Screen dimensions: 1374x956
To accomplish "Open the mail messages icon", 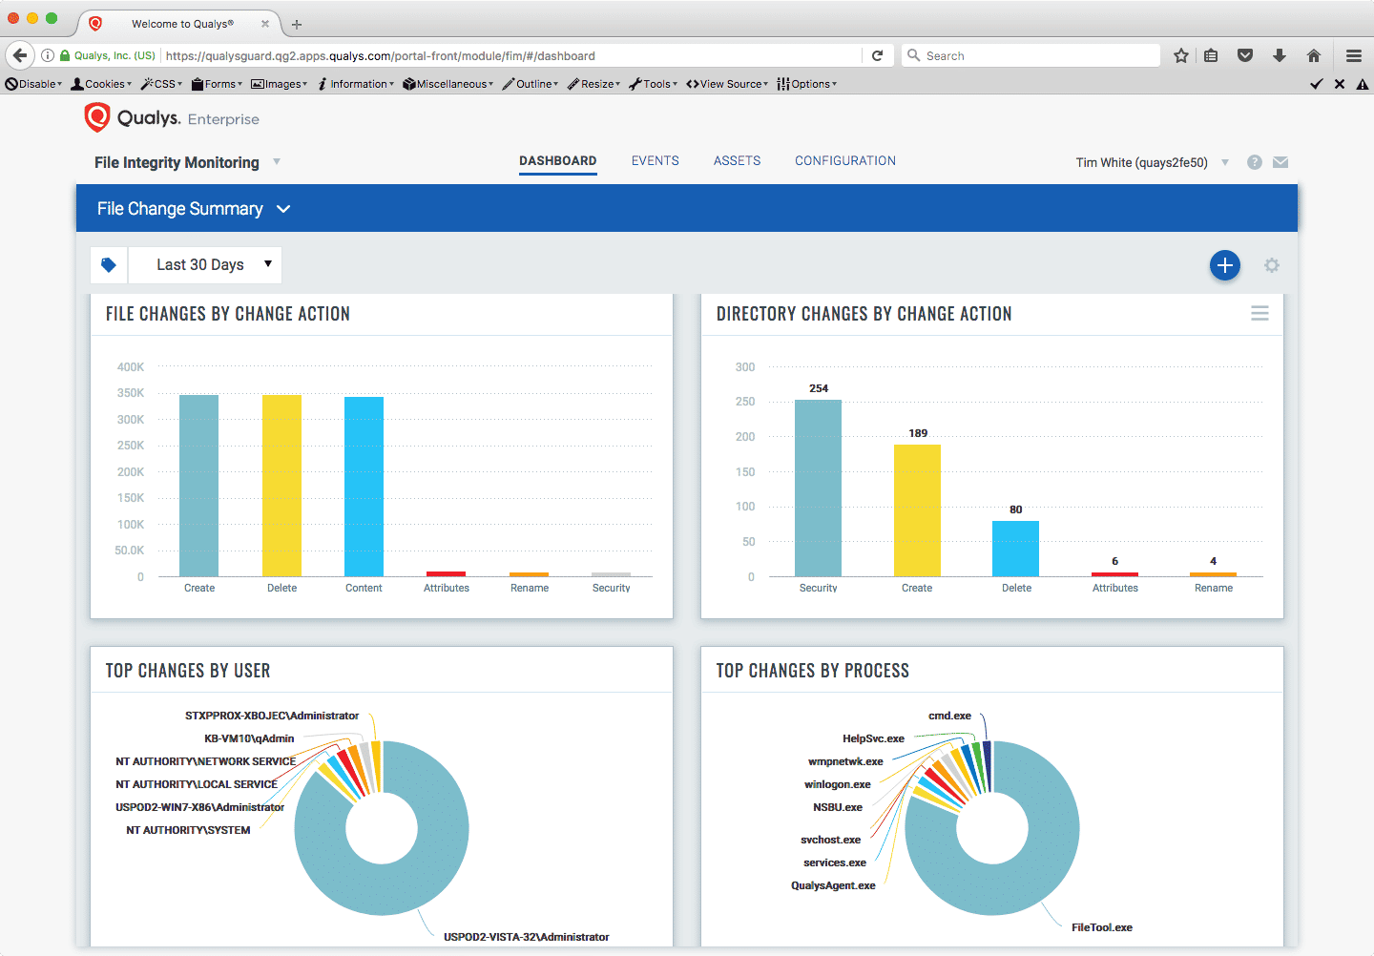I will (1280, 162).
